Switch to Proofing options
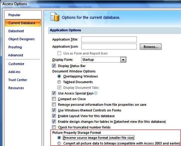Viewport: 181px width, 146px height. tap(15, 47)
